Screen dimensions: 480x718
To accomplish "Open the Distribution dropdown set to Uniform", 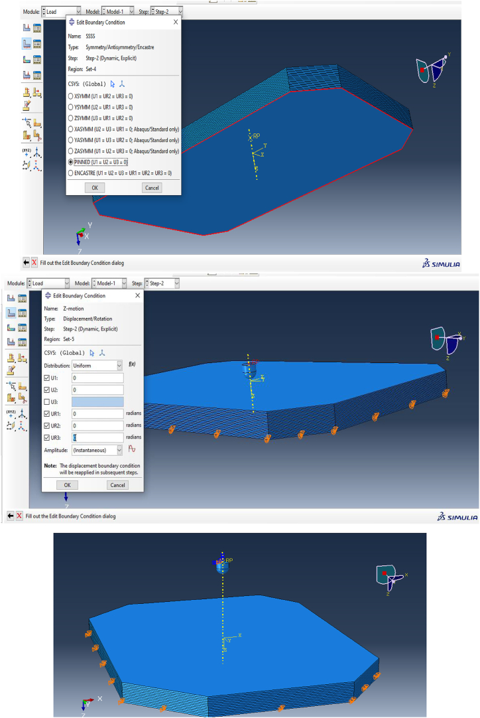I will (98, 366).
